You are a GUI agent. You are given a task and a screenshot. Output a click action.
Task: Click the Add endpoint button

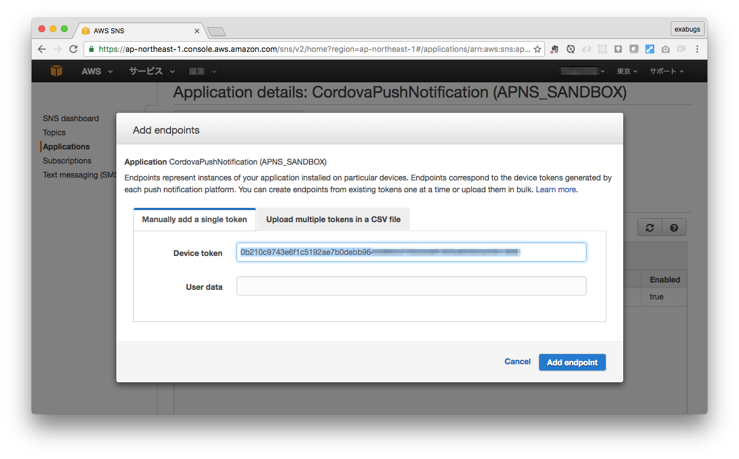pyautogui.click(x=572, y=363)
